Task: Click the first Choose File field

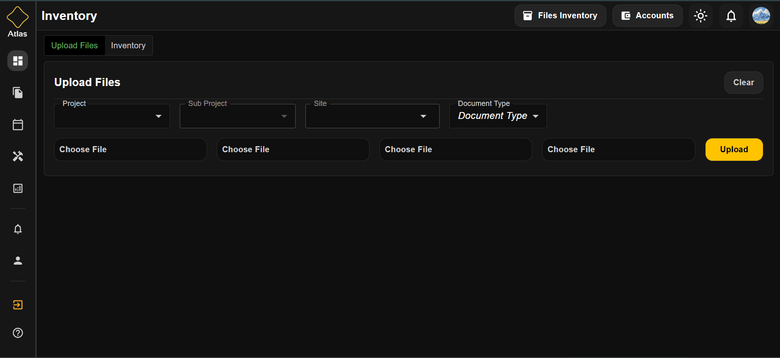Action: (x=131, y=149)
